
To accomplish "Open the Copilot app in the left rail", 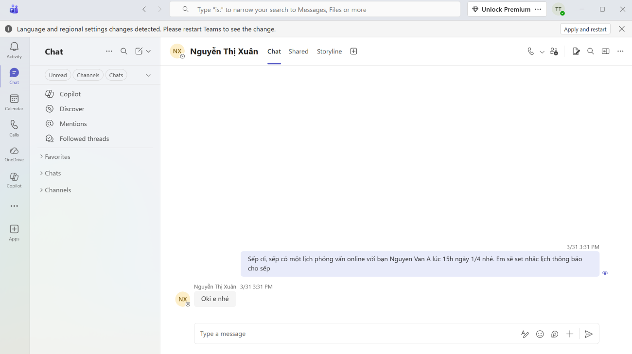I will click(x=14, y=180).
